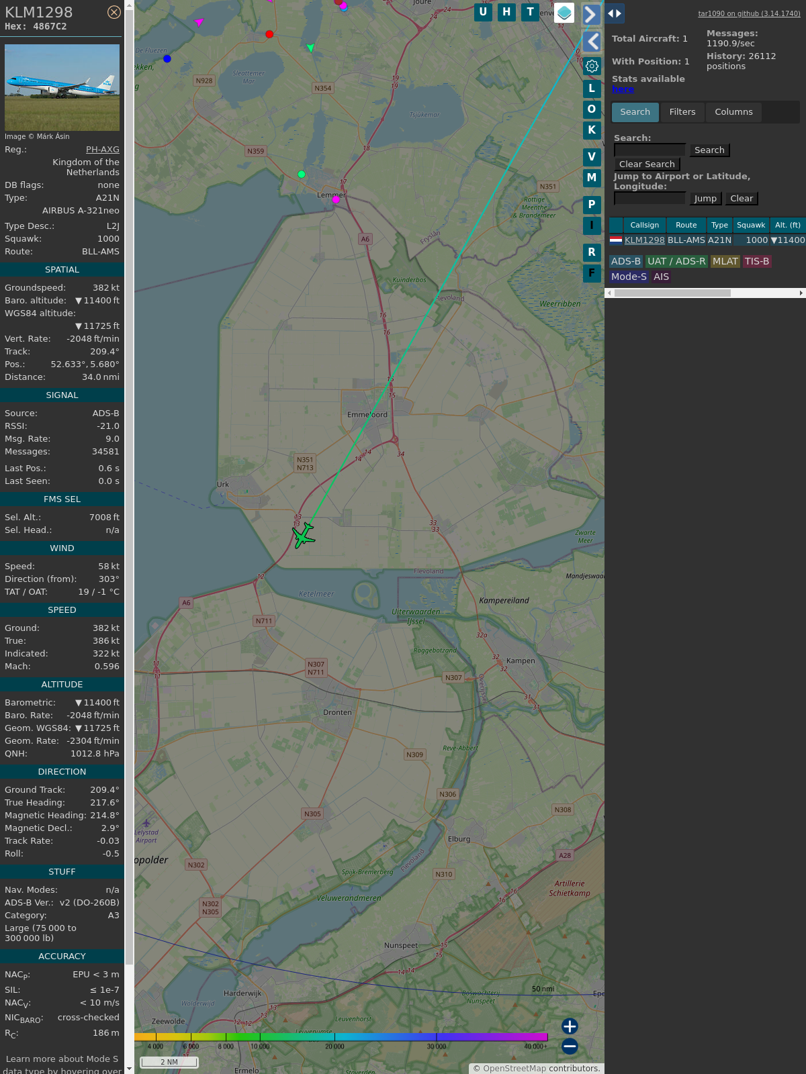Click the horizontal table scrollbar
806x1074 pixels.
tap(672, 293)
